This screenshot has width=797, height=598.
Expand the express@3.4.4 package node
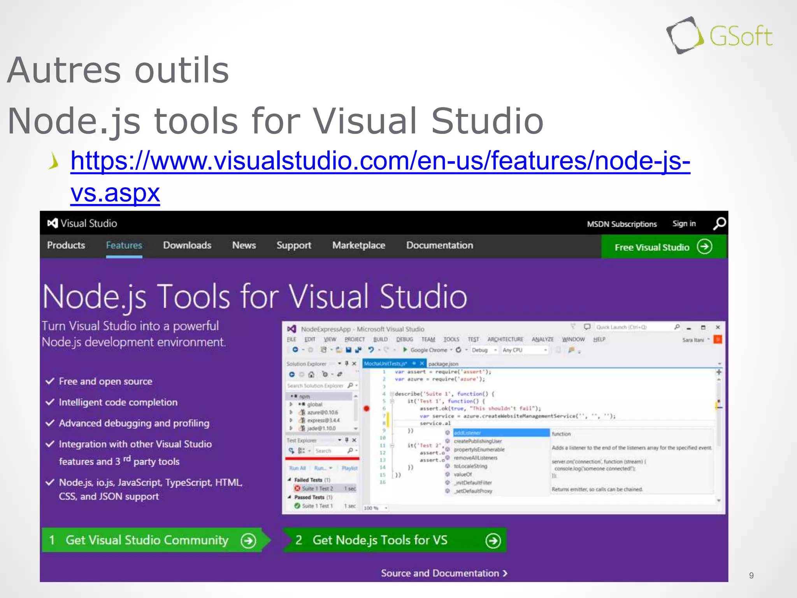click(x=291, y=420)
